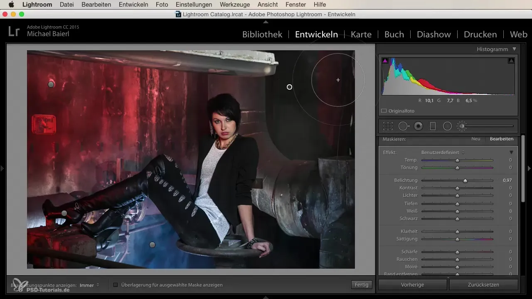The height and width of the screenshot is (299, 532).
Task: Open the Bearbeiten menu in menu bar
Action: 96,5
